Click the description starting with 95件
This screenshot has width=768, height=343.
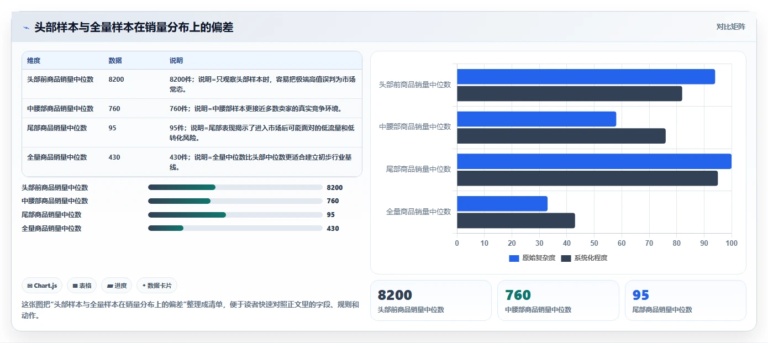pyautogui.click(x=262, y=133)
